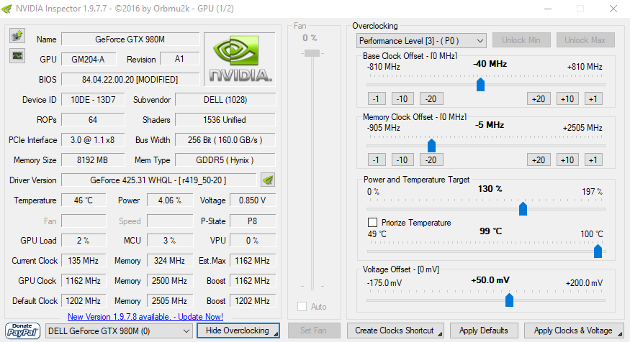
Task: Click the Power target slider handle
Action: click(523, 208)
